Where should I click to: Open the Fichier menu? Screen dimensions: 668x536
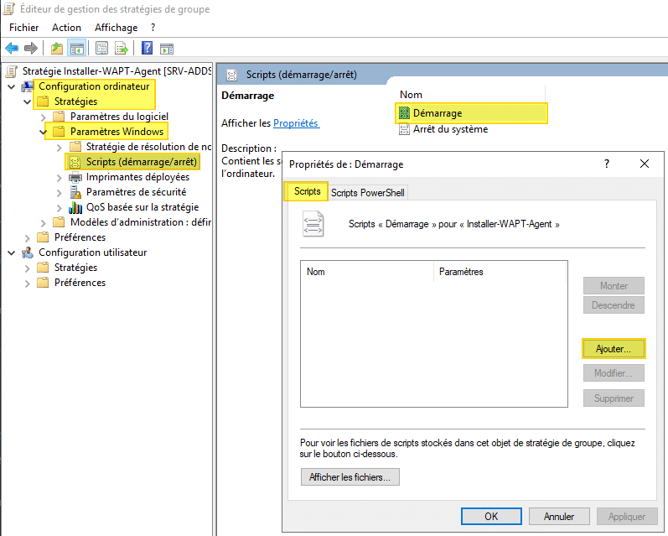tap(24, 28)
